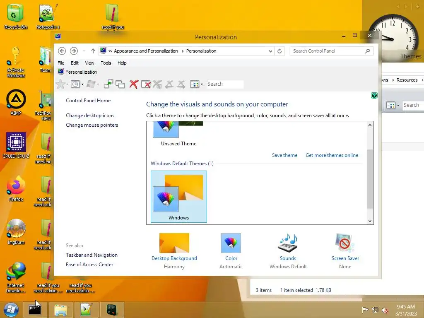Click the toolbar Search field

pos(224,84)
